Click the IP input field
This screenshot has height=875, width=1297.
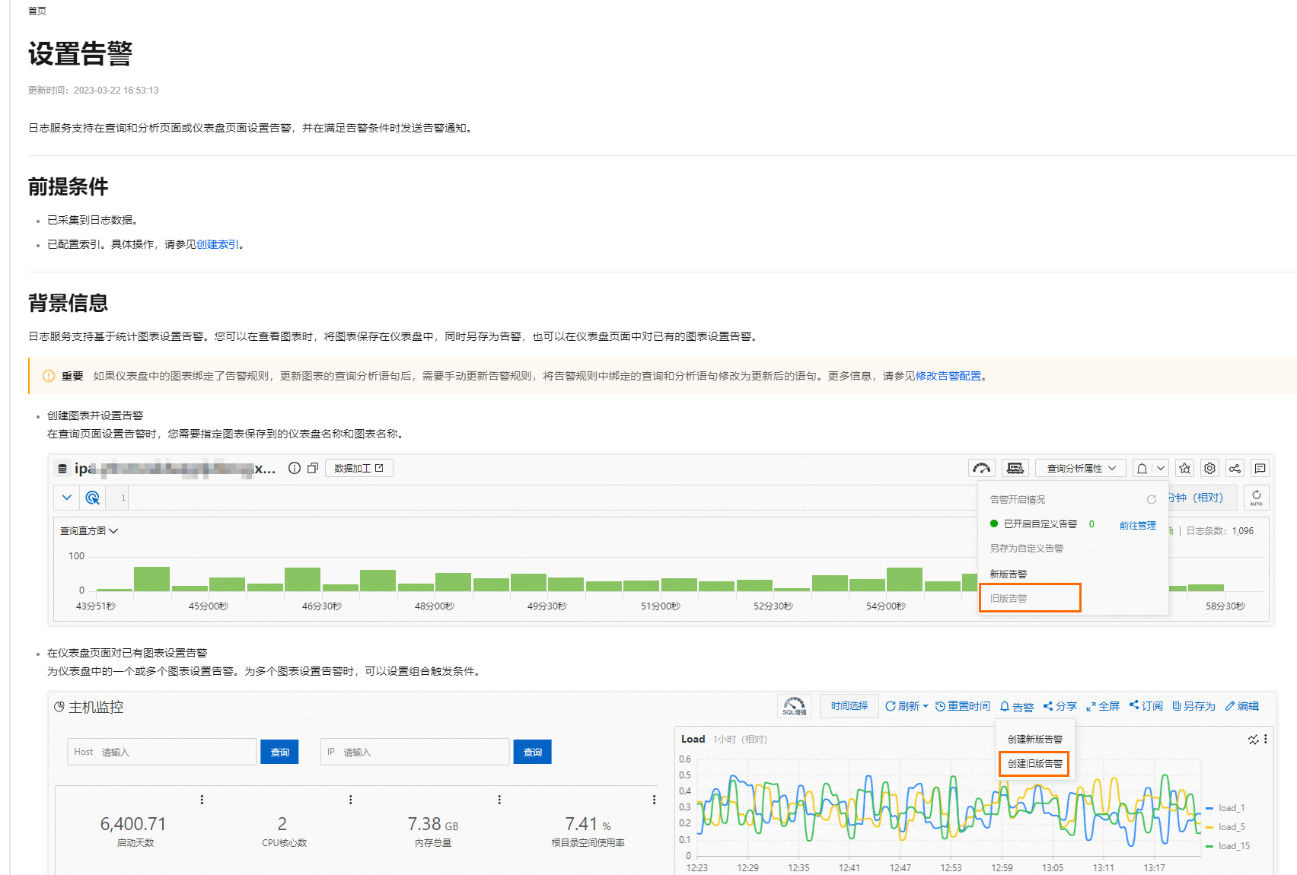[x=415, y=752]
